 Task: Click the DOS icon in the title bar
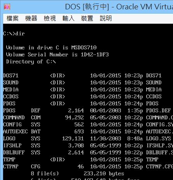click(7, 7)
